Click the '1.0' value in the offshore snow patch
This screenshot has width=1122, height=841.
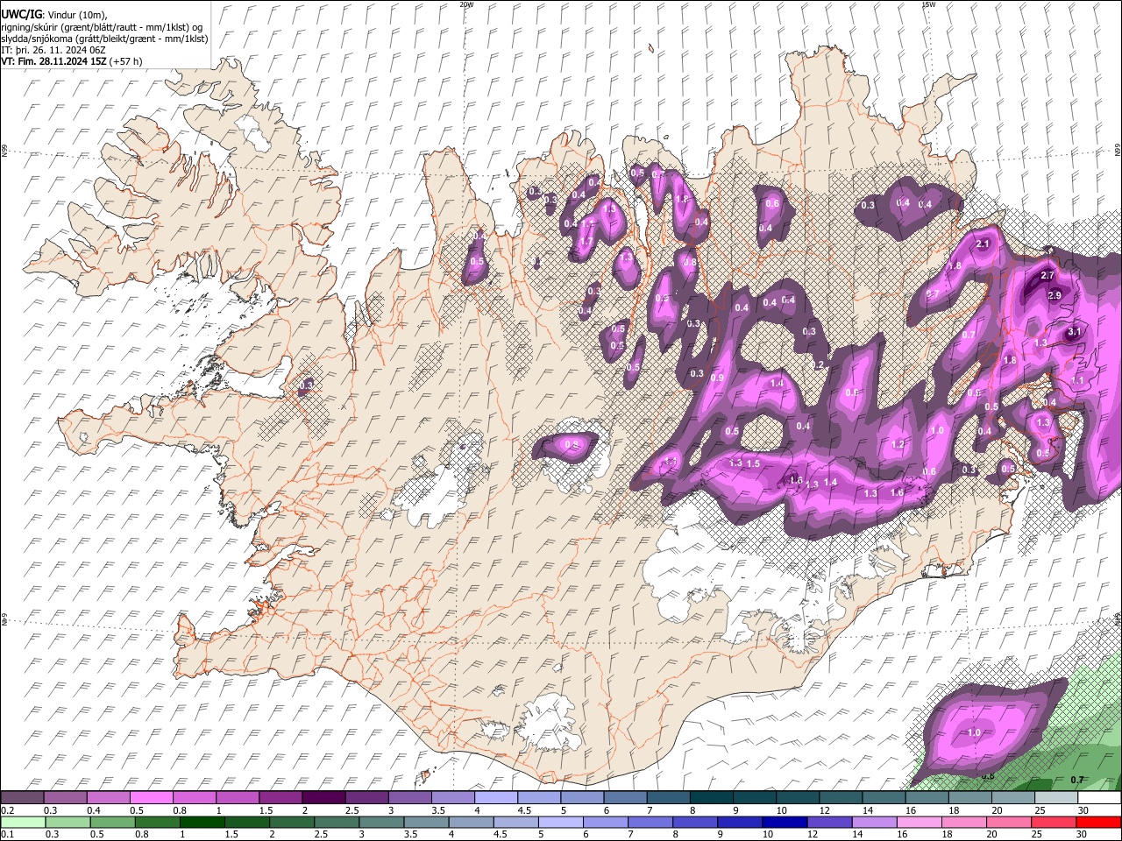click(974, 732)
